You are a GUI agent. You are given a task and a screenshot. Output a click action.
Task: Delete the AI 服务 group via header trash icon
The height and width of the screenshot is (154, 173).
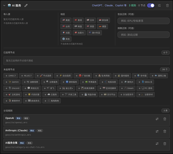pyautogui.click(x=167, y=6)
